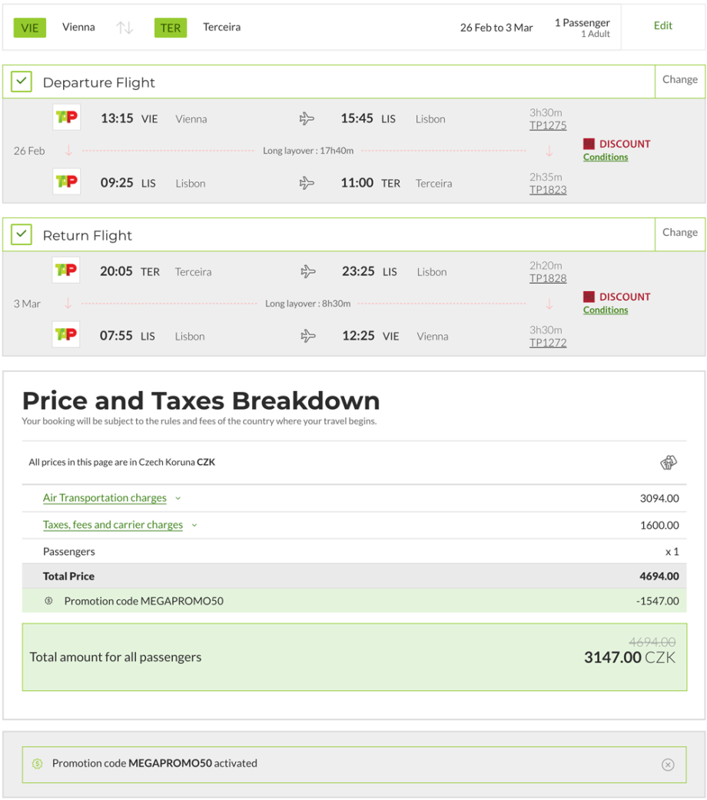Select the green VIE airport code badge
This screenshot has width=707, height=800.
coord(30,28)
